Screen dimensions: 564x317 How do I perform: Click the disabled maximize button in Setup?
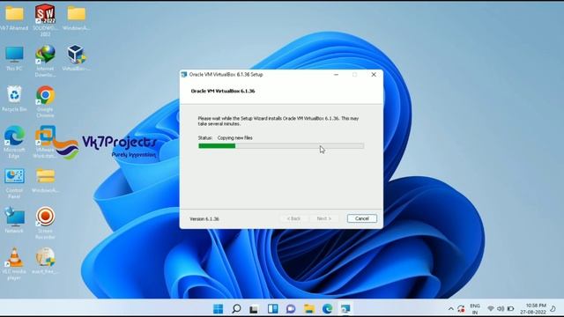[355, 74]
